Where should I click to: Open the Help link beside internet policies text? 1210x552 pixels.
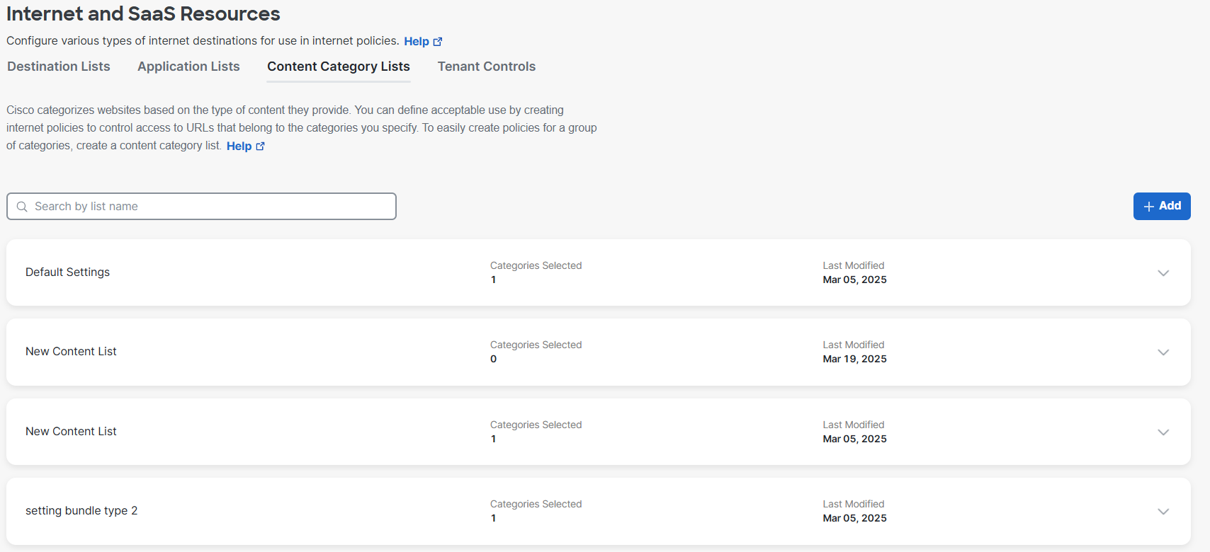(417, 42)
